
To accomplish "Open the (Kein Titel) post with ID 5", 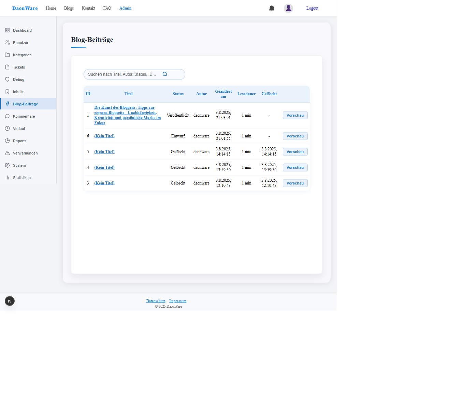I will [x=104, y=152].
